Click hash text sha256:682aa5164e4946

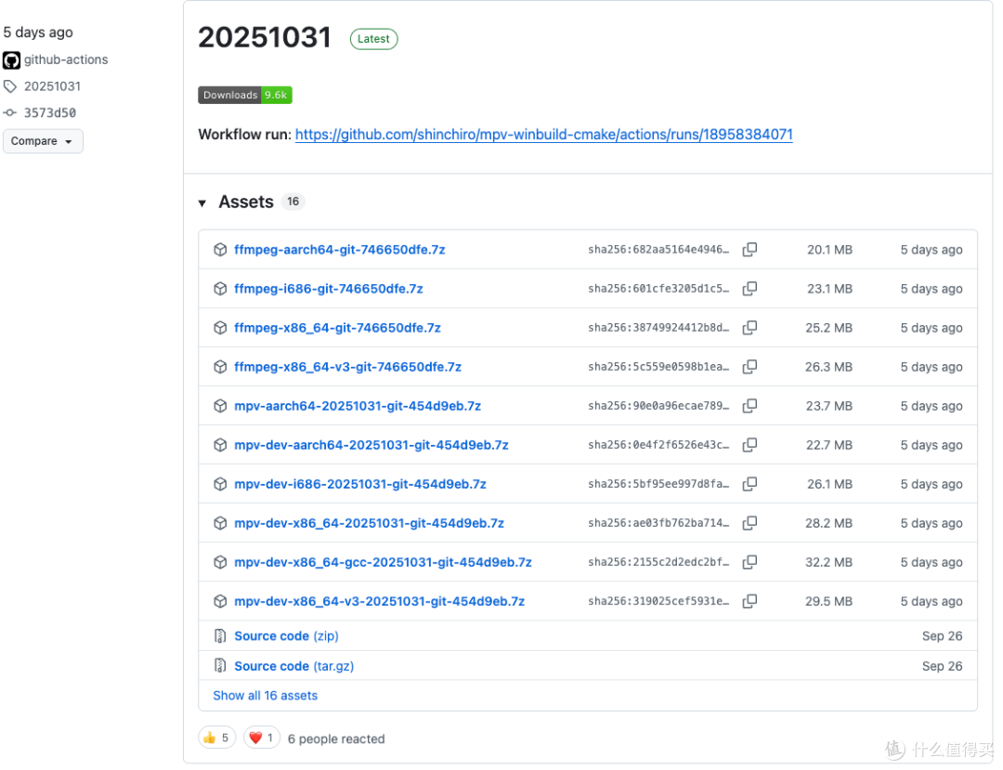pyautogui.click(x=658, y=250)
